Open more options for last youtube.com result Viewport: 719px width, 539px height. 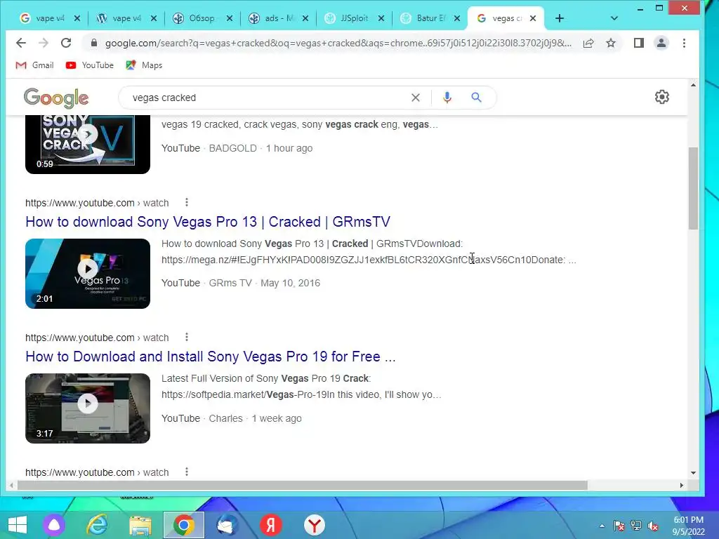(187, 472)
